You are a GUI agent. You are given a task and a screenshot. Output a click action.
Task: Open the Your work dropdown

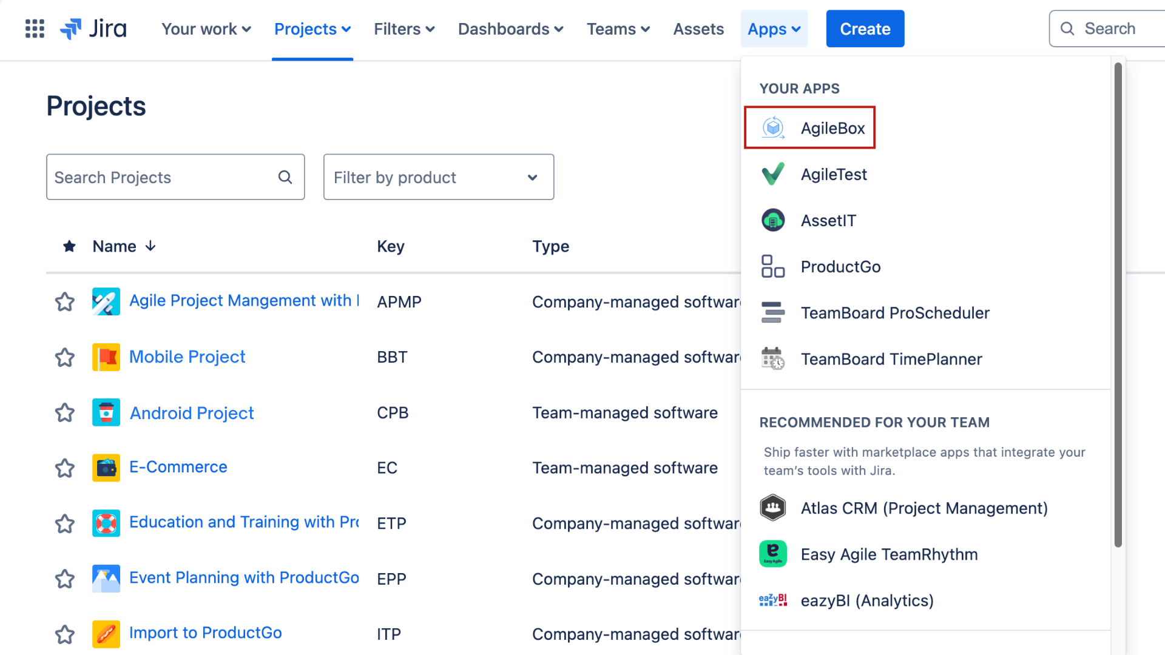point(206,29)
